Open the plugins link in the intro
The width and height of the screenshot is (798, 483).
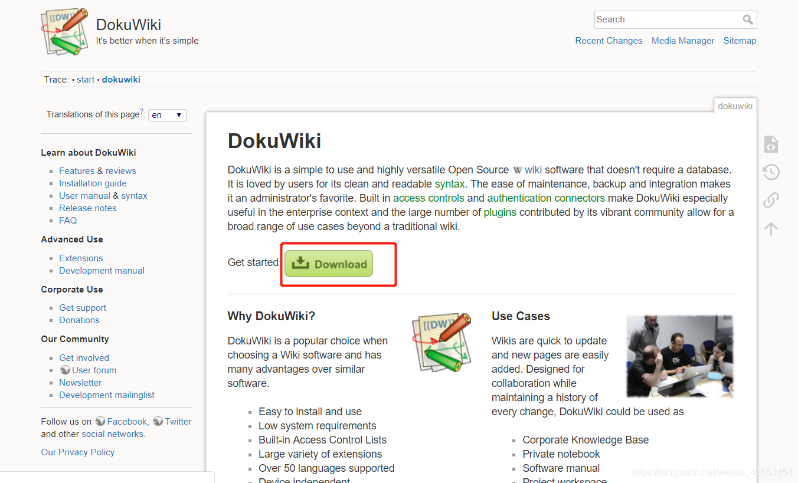point(500,212)
